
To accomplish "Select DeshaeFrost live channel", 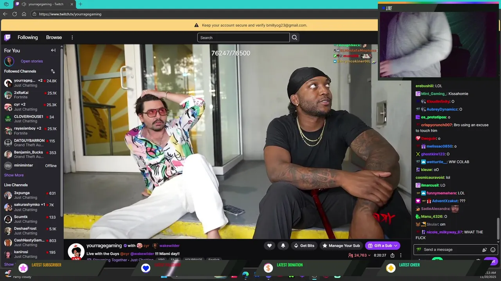I will (30, 231).
